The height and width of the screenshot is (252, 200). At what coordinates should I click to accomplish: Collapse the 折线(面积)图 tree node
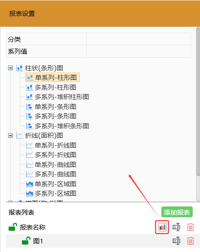coord(10,136)
